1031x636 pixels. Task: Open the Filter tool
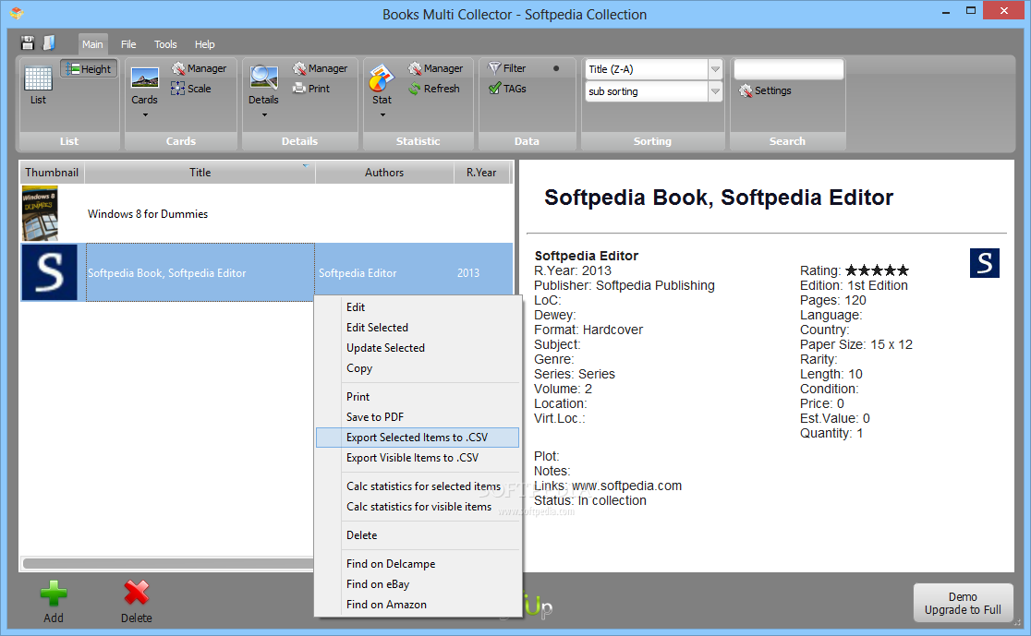coord(507,68)
